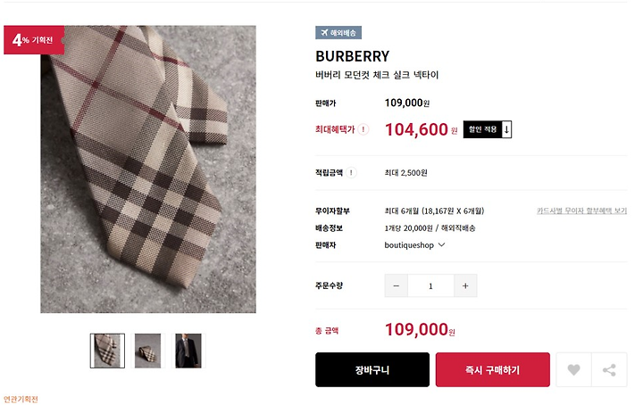This screenshot has height=405, width=643.
Task: Click the 해외배송 airplane badge
Action: pos(338,32)
